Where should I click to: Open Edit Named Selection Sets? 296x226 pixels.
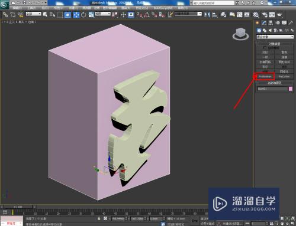point(170,15)
